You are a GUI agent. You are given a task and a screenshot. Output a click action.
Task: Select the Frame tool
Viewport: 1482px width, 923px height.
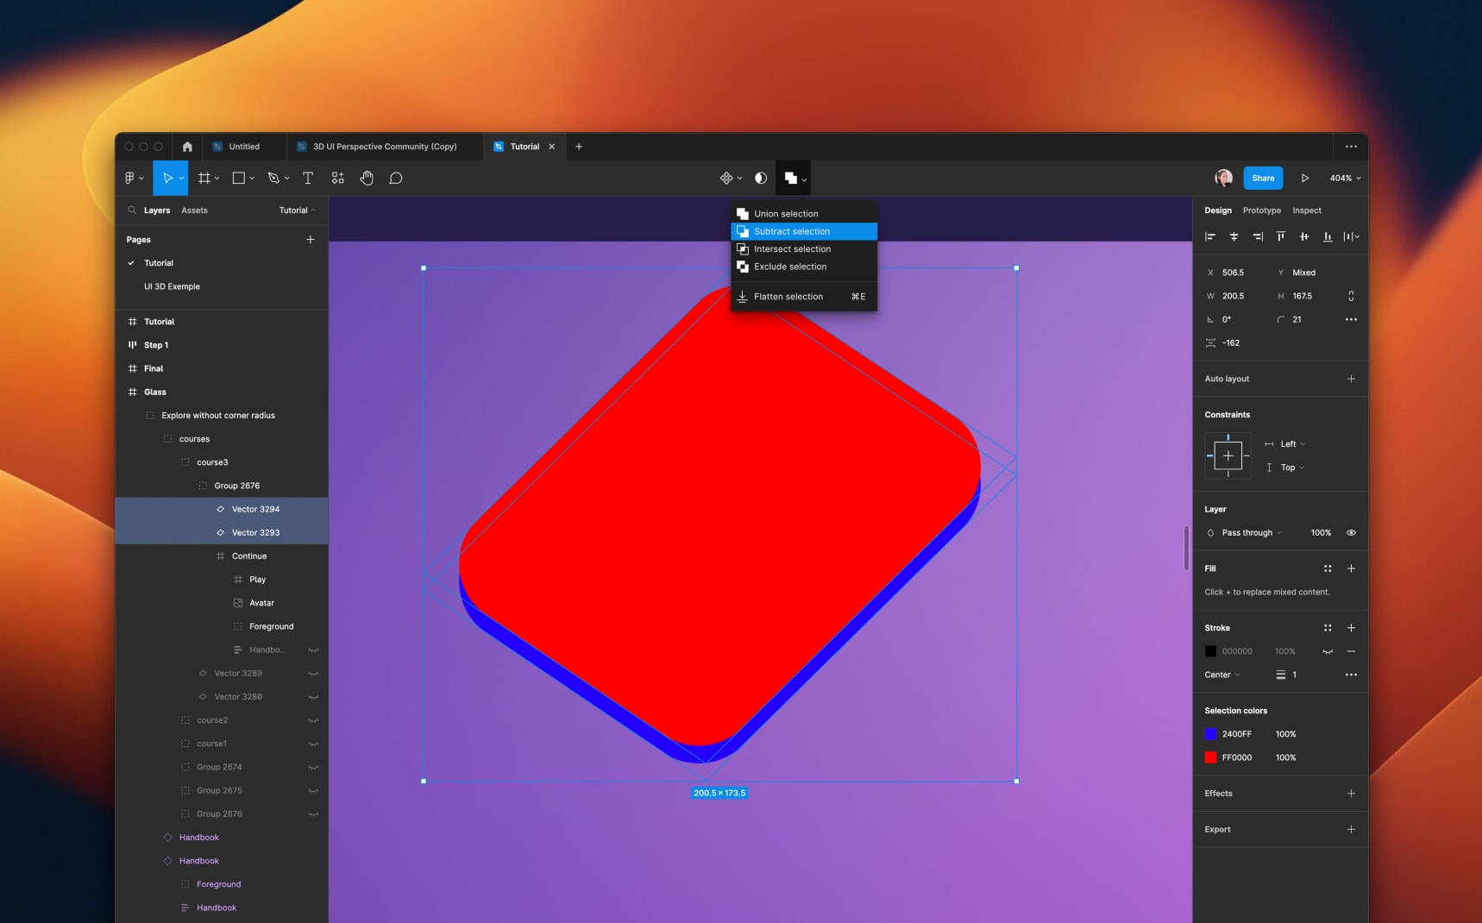coord(204,178)
